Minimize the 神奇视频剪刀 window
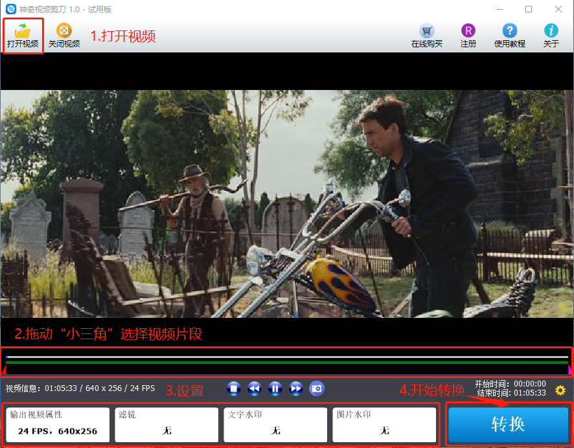 (x=500, y=9)
